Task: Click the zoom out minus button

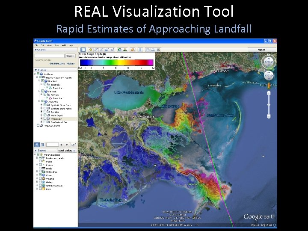Action: [x=269, y=117]
